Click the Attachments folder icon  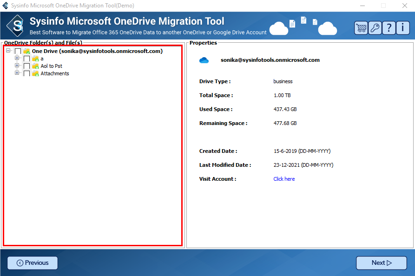click(x=35, y=73)
